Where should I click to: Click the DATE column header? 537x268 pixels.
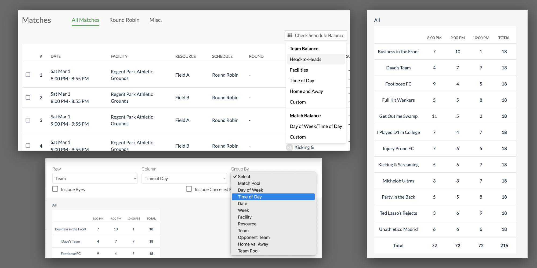pyautogui.click(x=56, y=56)
